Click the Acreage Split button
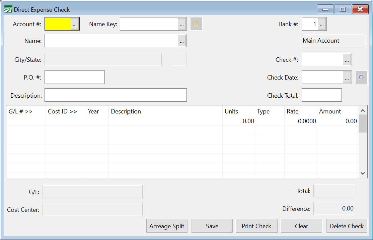This screenshot has height=240, width=373. [x=167, y=226]
